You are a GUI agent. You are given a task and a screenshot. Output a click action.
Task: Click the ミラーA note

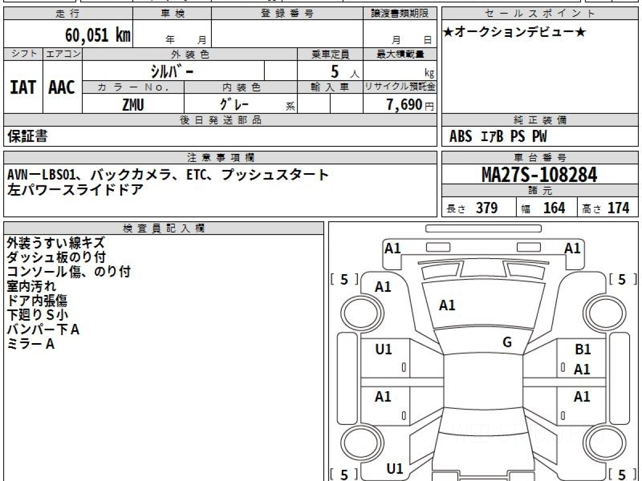(x=30, y=344)
